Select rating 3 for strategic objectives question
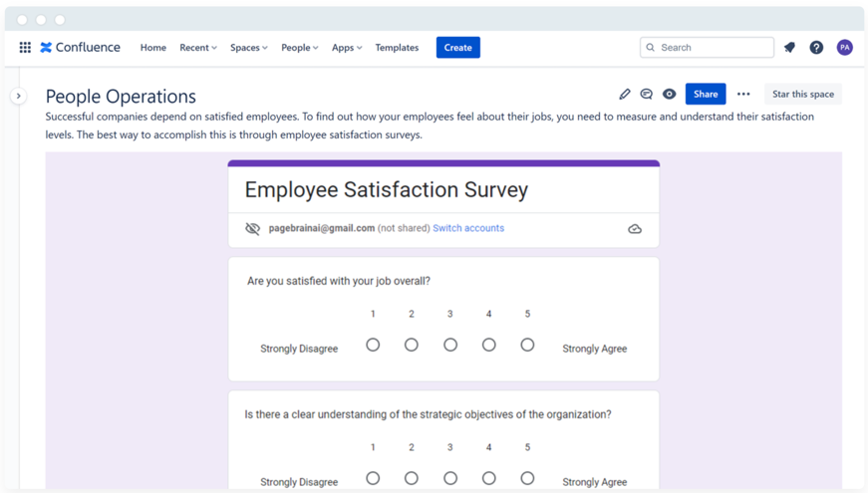The image size is (868, 493). pos(450,478)
